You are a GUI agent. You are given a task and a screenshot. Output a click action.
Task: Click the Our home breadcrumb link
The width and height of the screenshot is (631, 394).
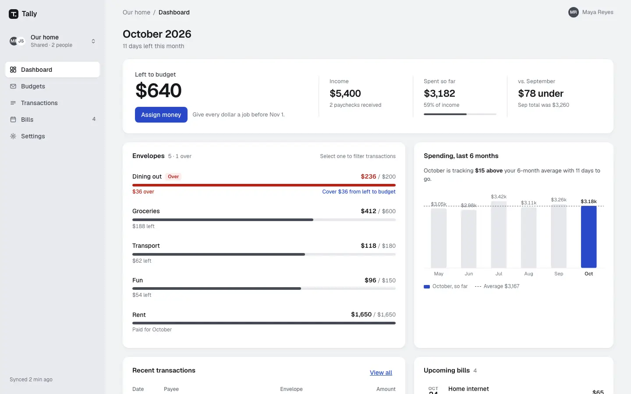pos(136,12)
